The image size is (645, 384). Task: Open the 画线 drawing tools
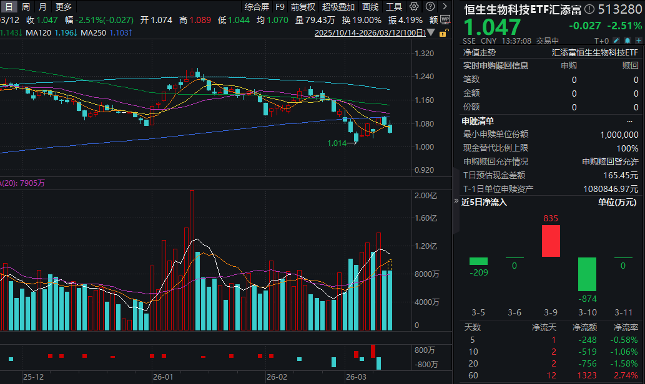click(370, 7)
